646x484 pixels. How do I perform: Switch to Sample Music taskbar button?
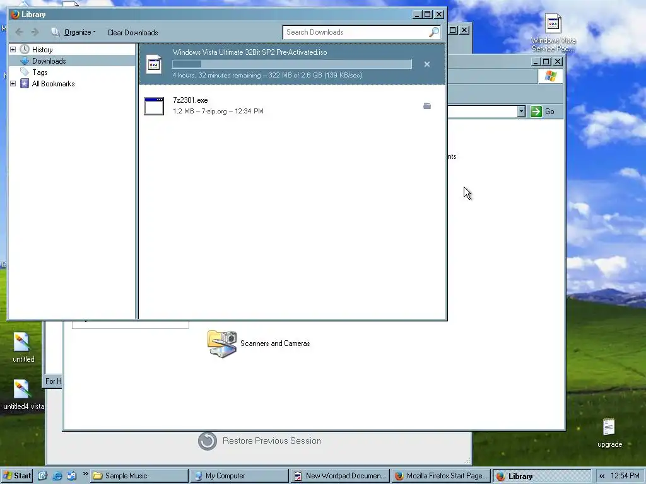(139, 476)
